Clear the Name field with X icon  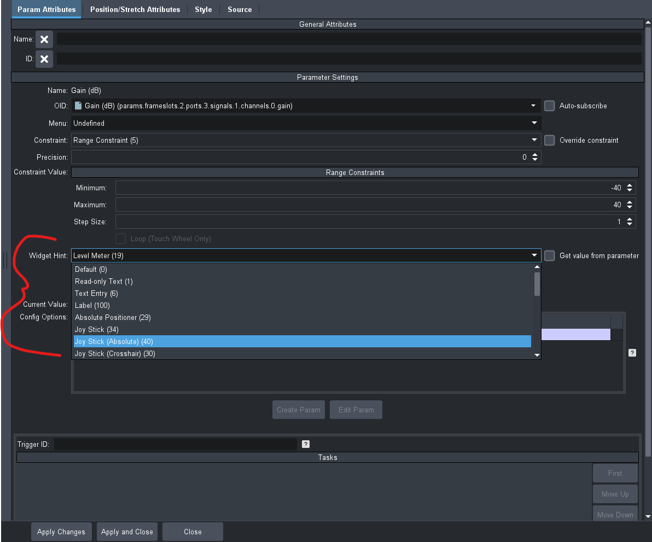click(44, 39)
